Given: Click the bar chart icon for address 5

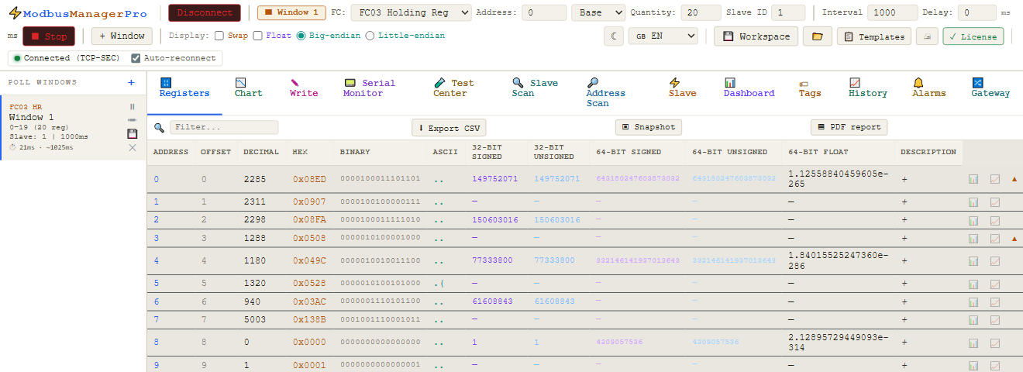Looking at the screenshot, I should click(x=973, y=284).
